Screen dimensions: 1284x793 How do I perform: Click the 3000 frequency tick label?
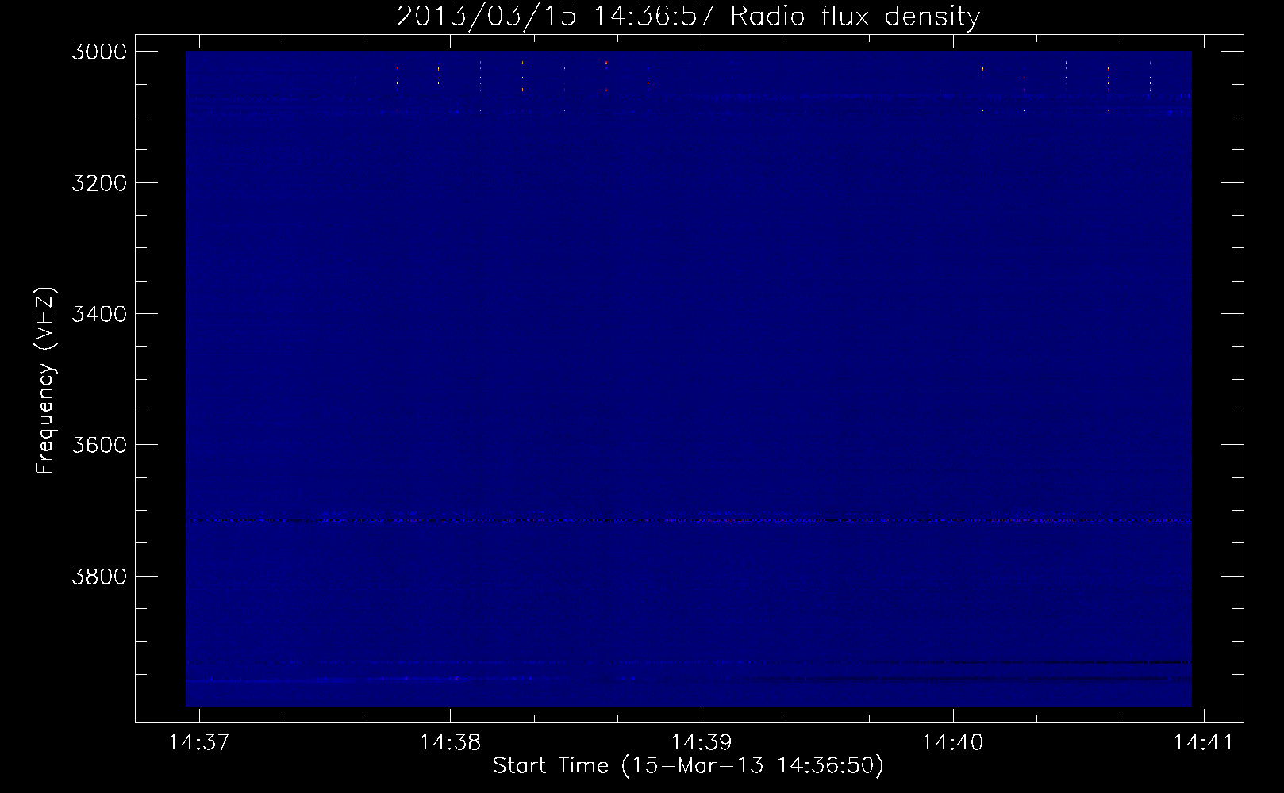coord(99,52)
